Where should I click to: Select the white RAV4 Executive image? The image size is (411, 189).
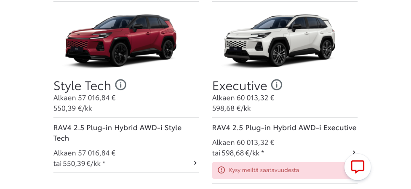pyautogui.click(x=280, y=40)
